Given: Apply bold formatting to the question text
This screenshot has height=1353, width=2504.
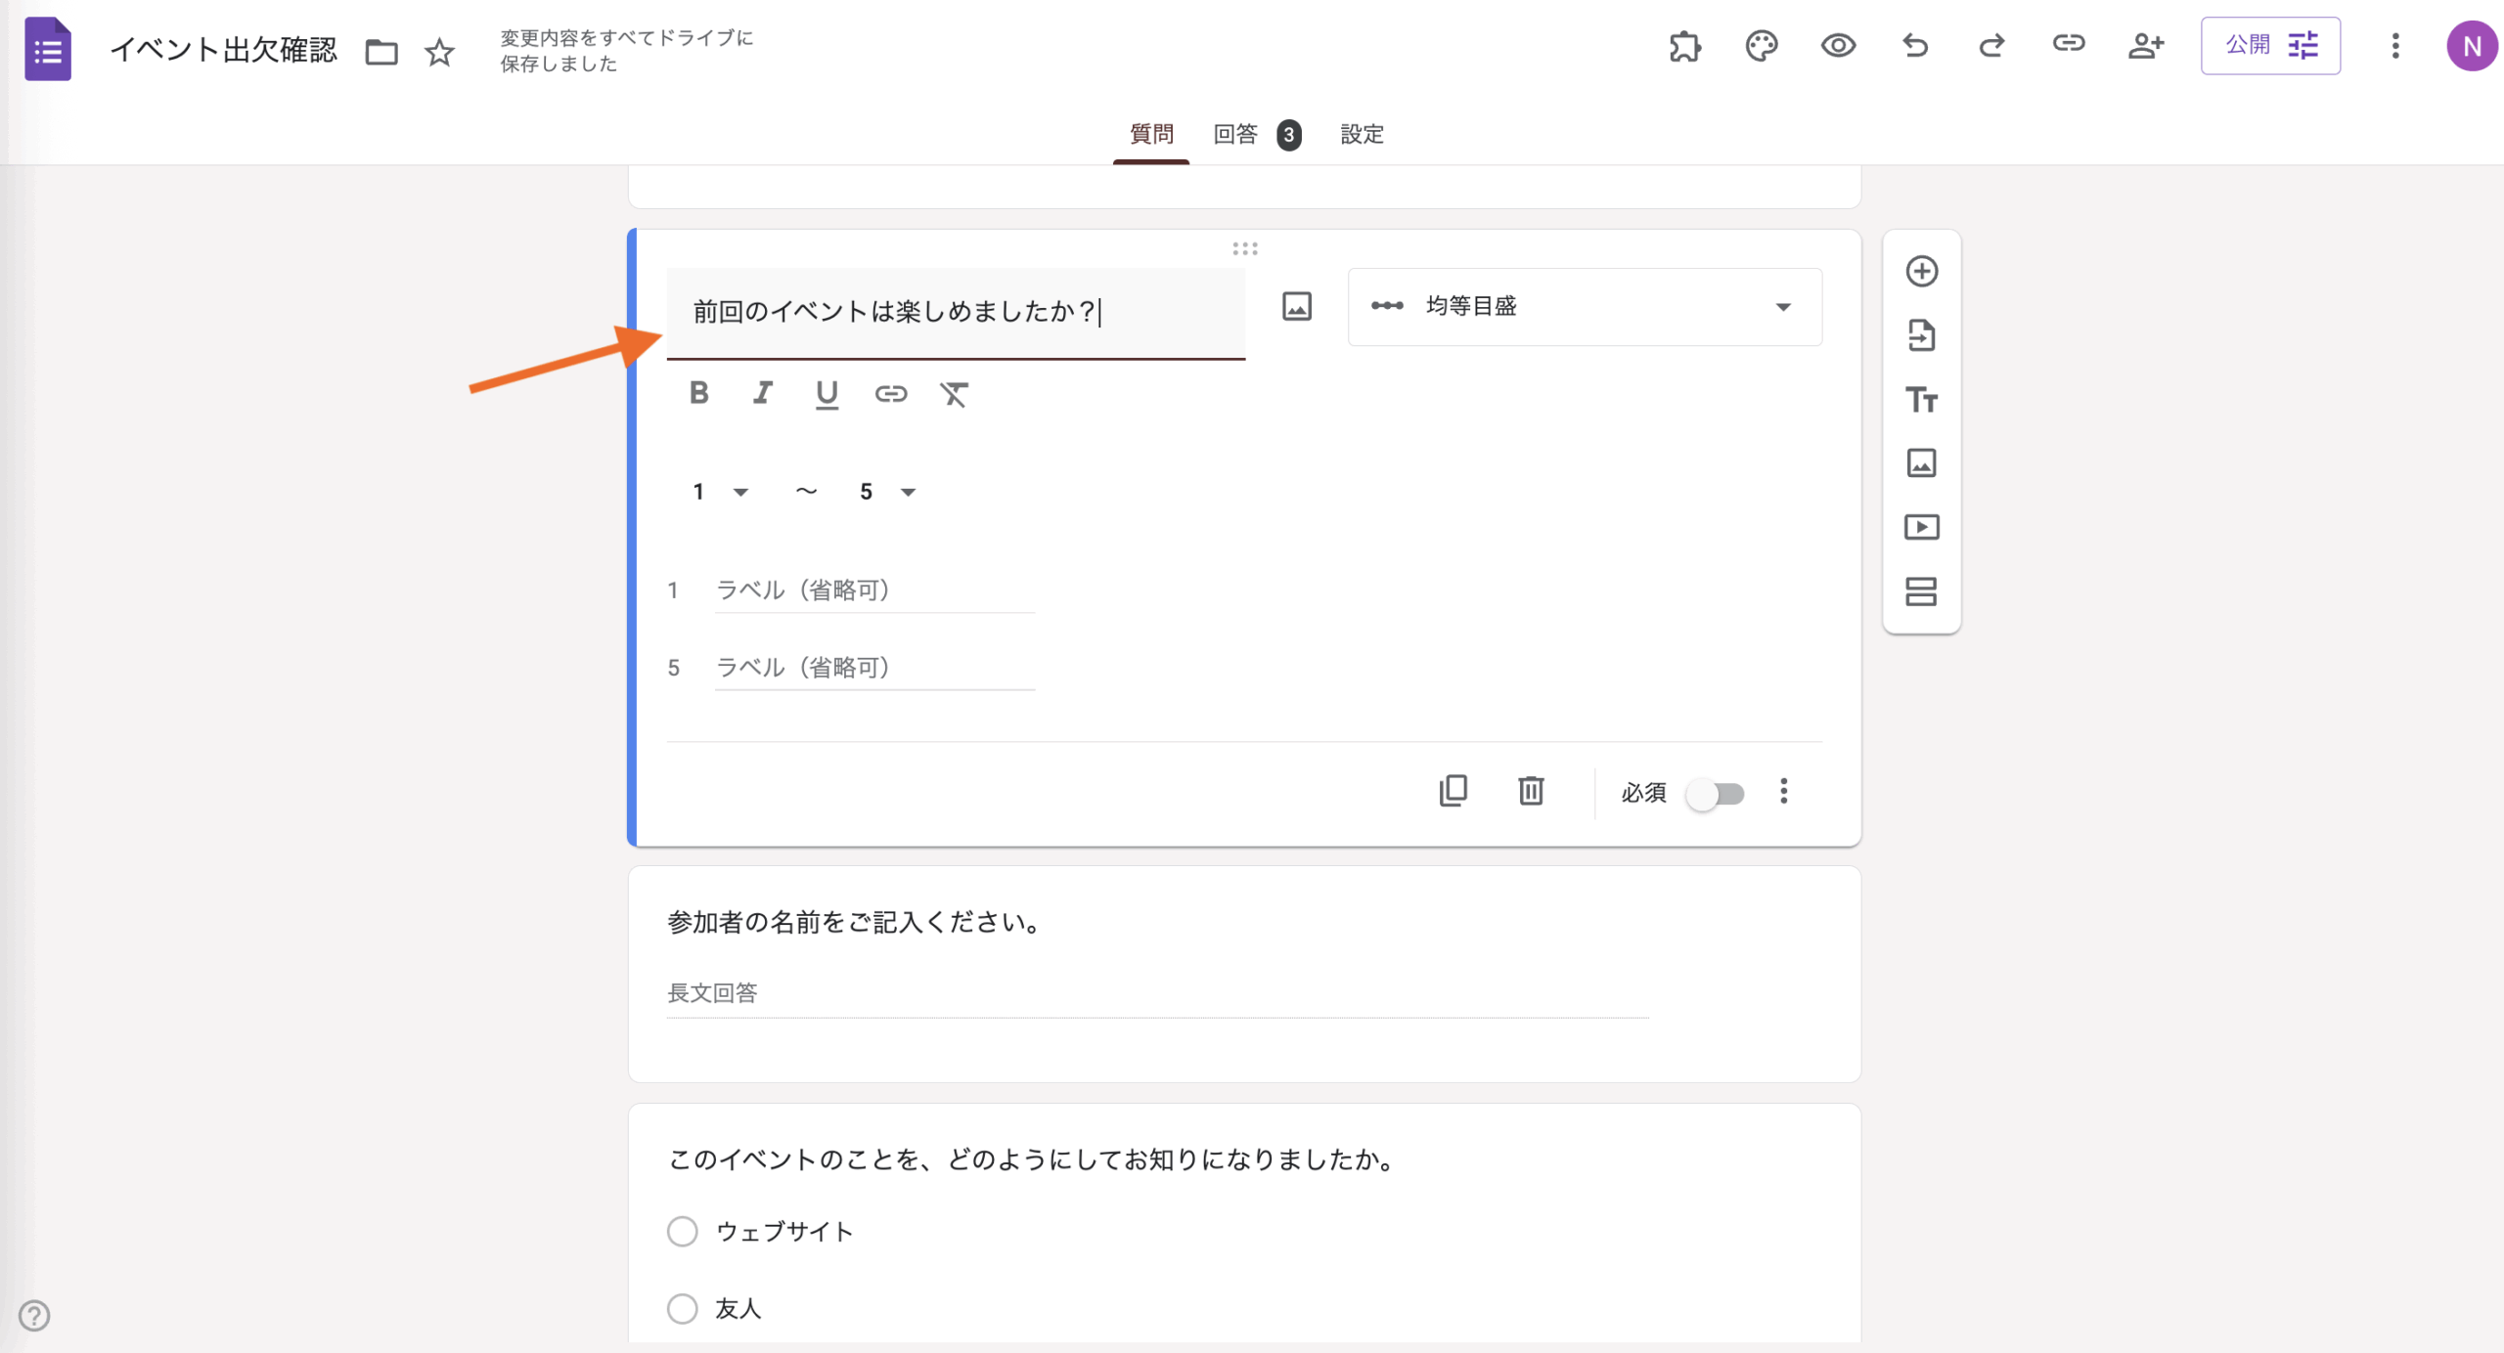Looking at the screenshot, I should [x=698, y=393].
